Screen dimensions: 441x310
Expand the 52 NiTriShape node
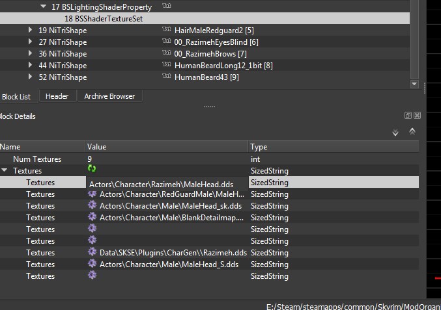tap(30, 77)
